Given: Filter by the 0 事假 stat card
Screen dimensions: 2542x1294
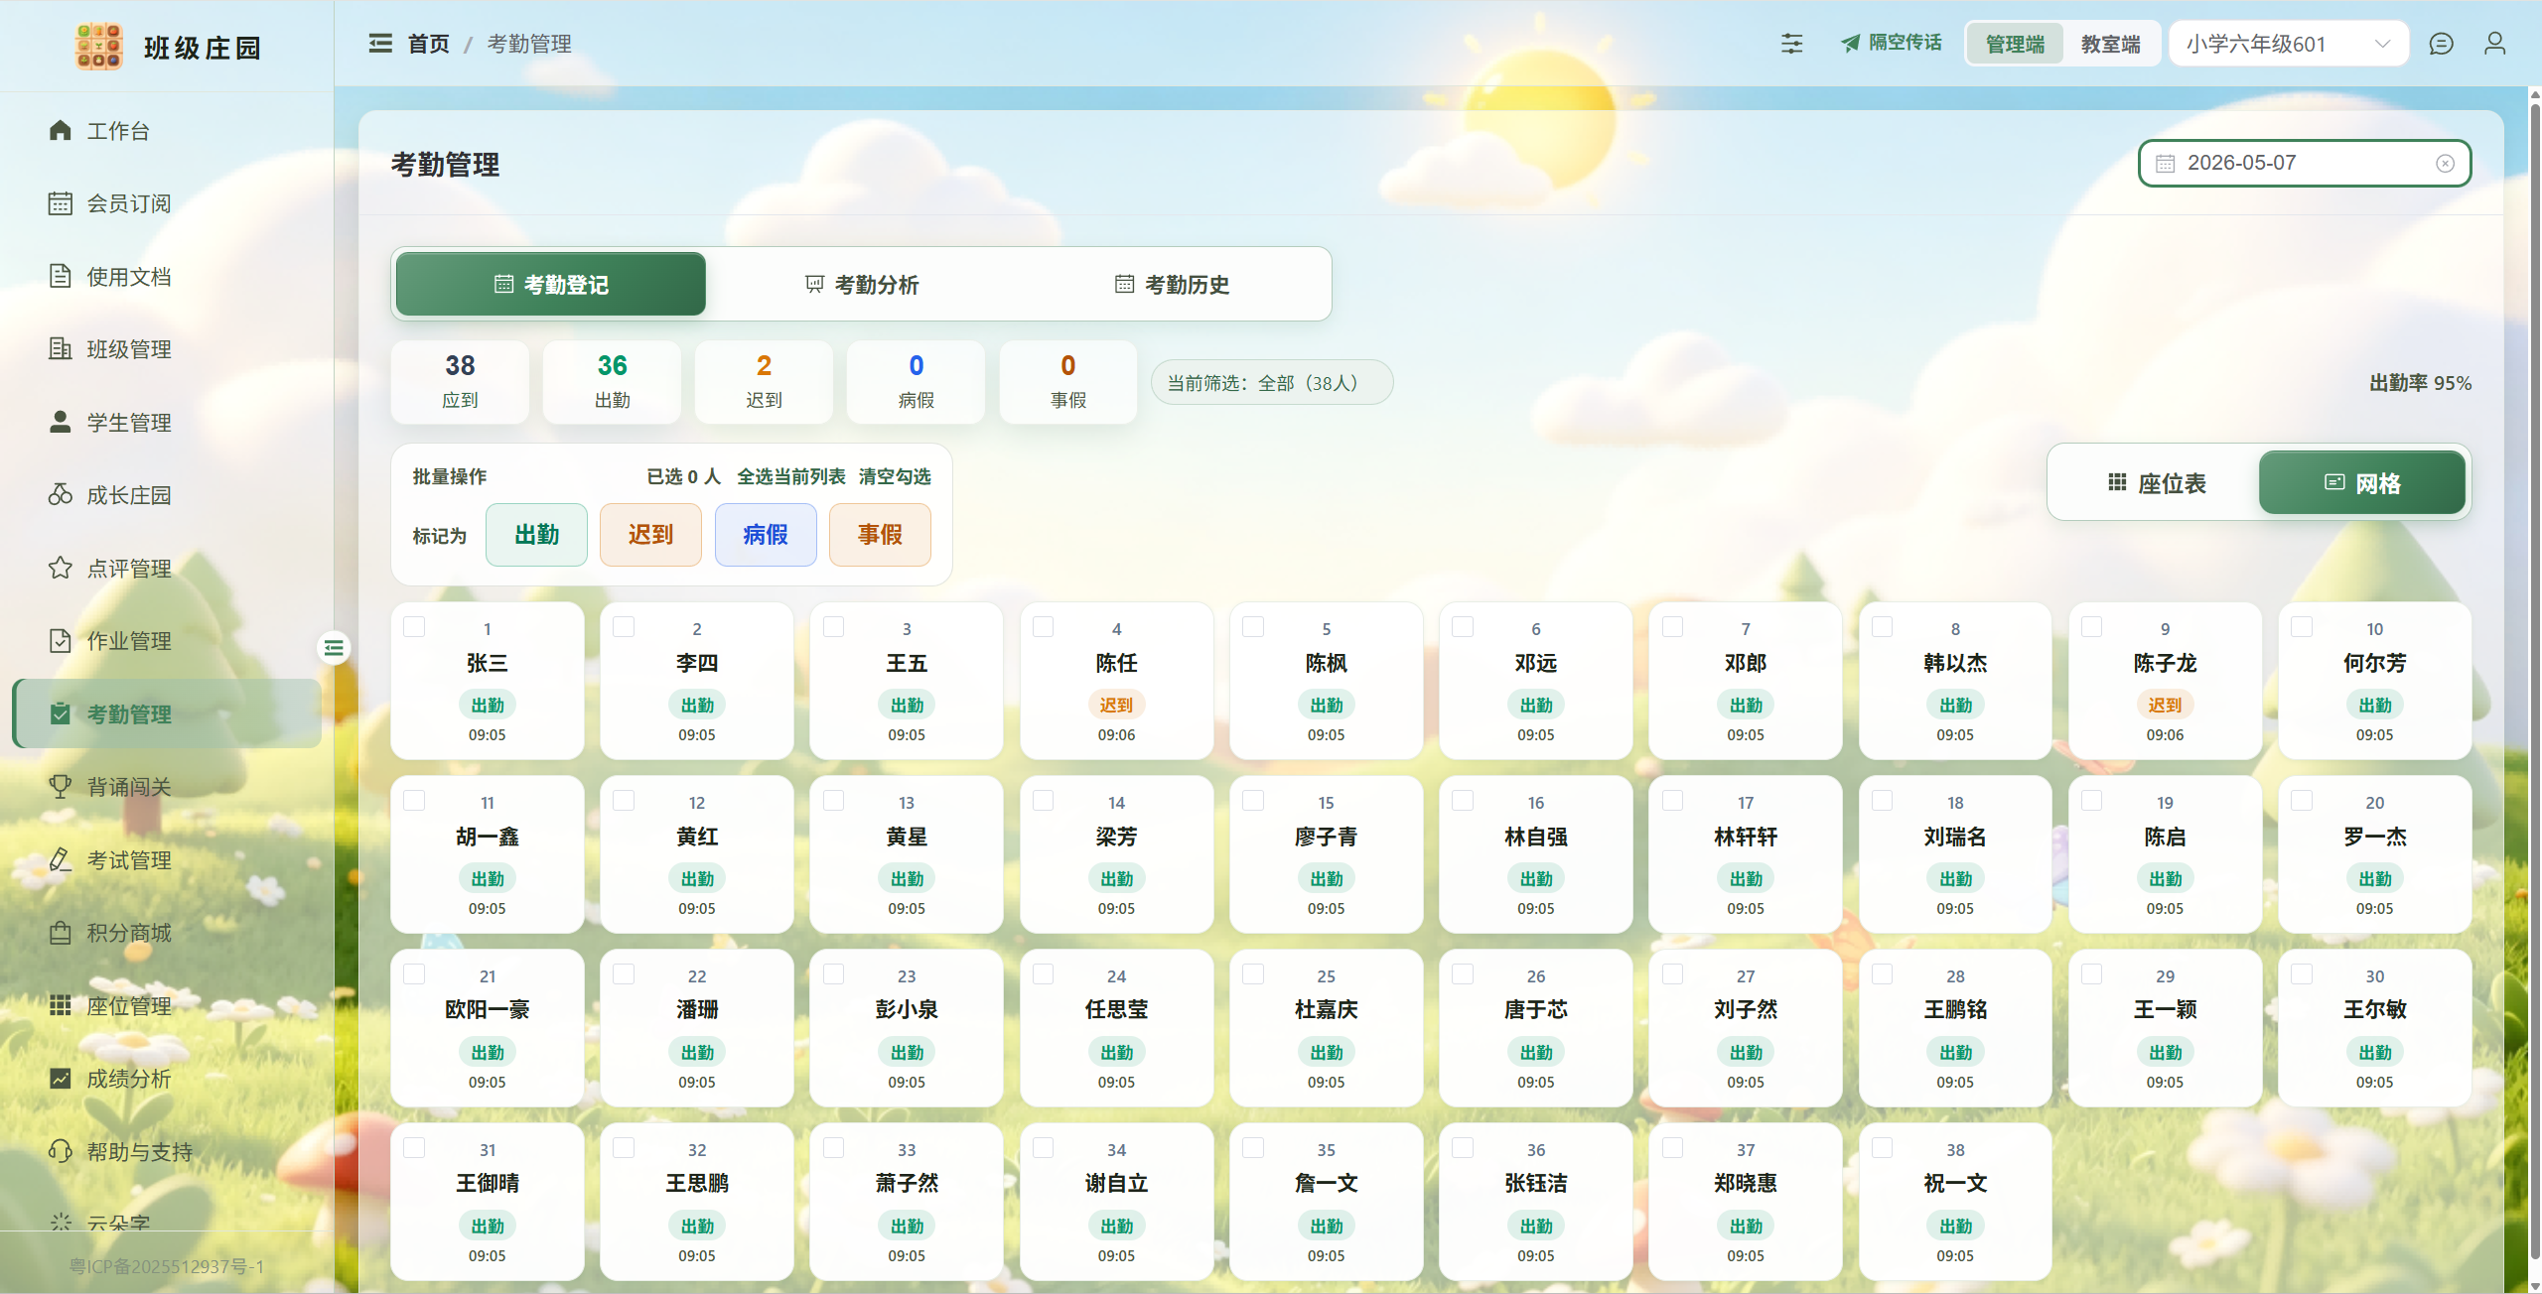Looking at the screenshot, I should (1067, 382).
